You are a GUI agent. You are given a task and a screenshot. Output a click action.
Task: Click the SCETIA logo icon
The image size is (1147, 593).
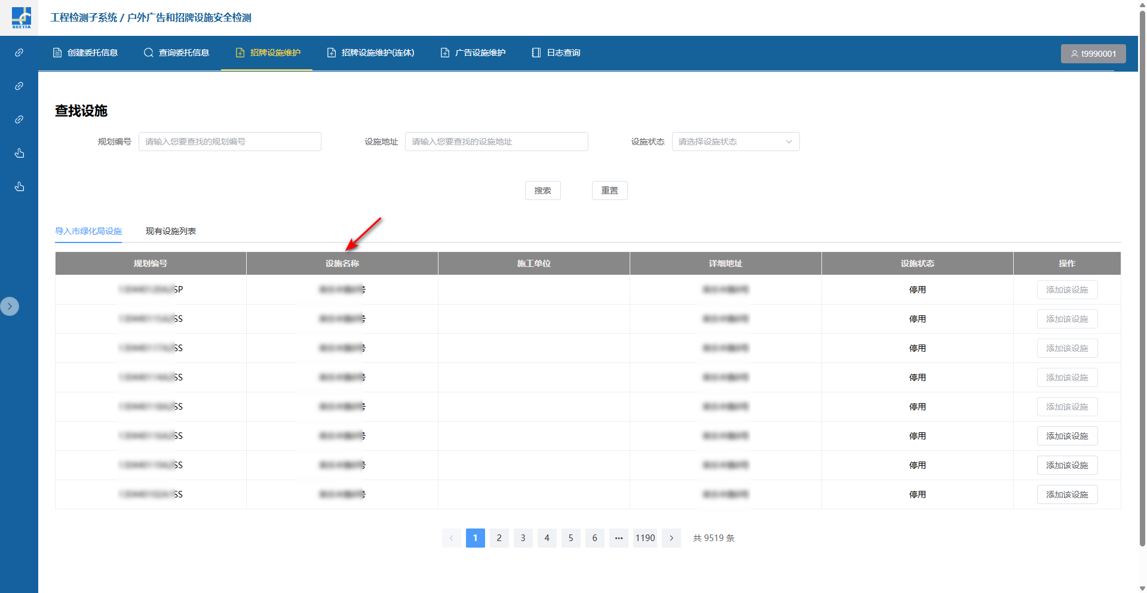(x=22, y=17)
